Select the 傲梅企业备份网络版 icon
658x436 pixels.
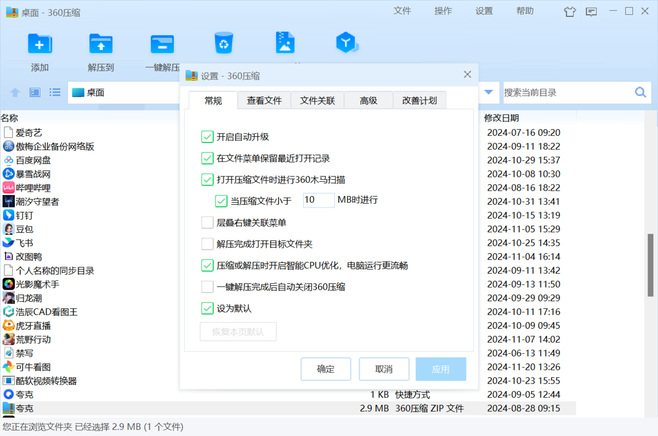8,146
